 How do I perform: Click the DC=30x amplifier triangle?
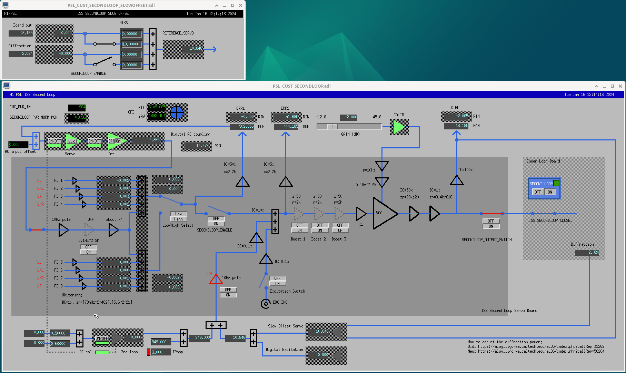click(x=414, y=214)
